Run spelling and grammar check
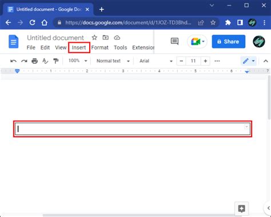The width and height of the screenshot is (271, 217). [45, 61]
